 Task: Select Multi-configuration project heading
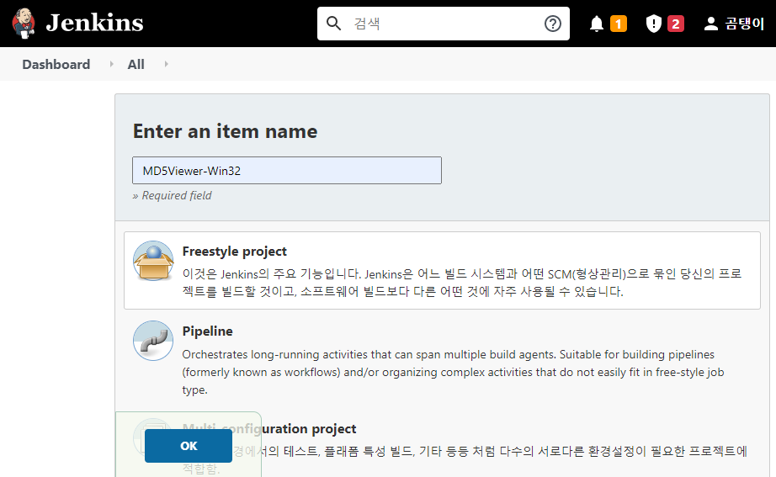(269, 428)
